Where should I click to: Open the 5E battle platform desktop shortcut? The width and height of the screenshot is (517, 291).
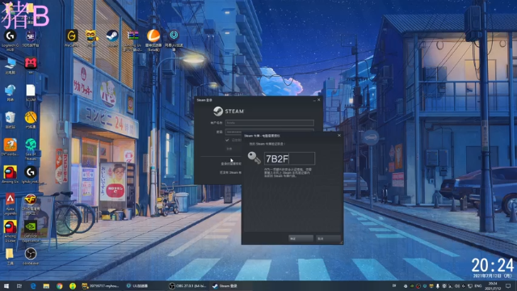[31, 36]
